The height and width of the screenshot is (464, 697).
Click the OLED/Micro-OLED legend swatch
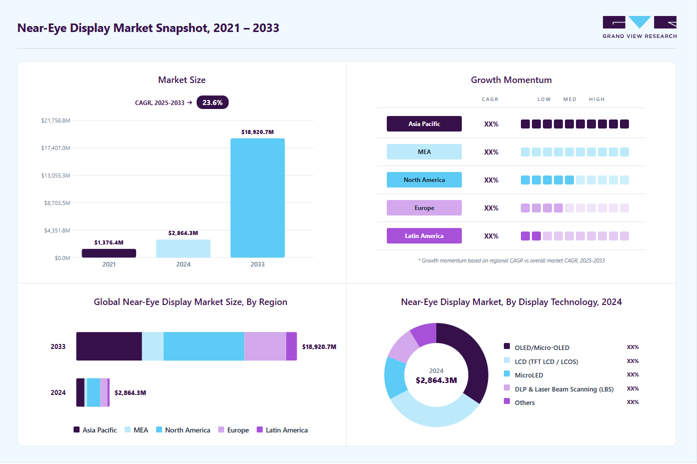coord(507,346)
